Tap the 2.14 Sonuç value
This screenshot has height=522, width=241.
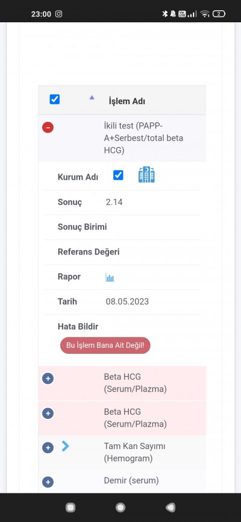point(114,202)
